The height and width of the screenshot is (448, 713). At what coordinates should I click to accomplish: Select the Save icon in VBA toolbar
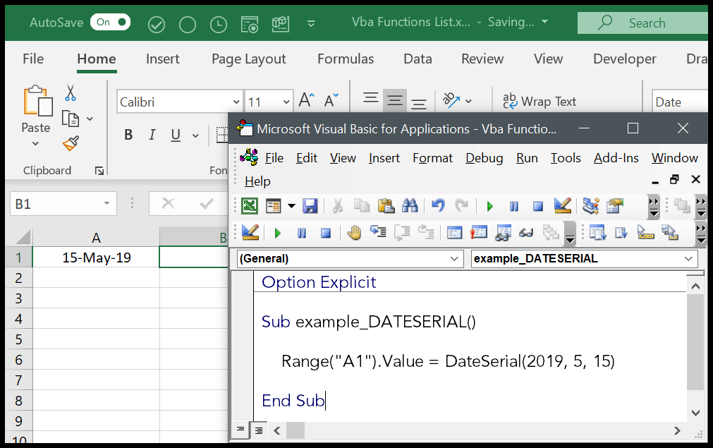[309, 206]
